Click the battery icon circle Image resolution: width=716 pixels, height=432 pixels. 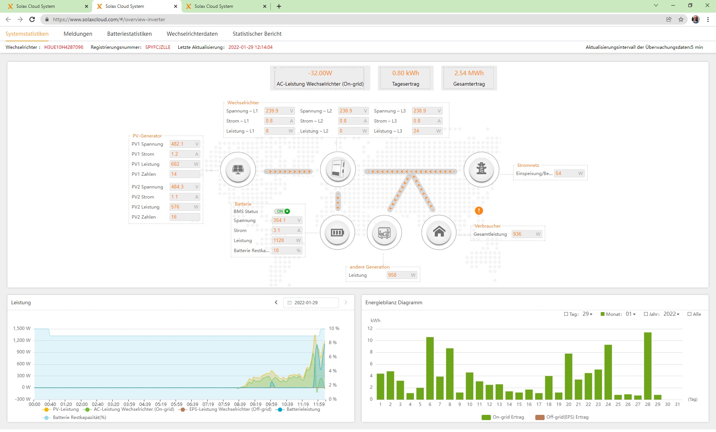click(x=337, y=233)
